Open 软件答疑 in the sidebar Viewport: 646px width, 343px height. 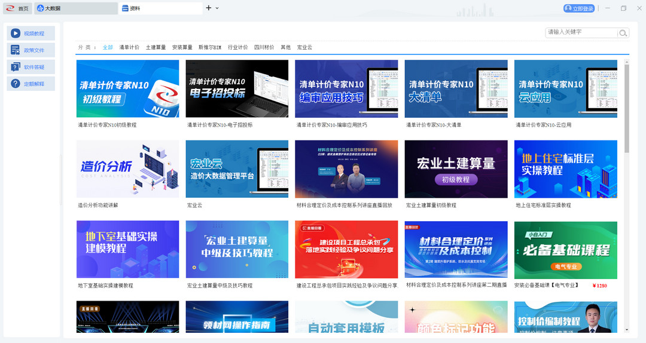click(31, 67)
